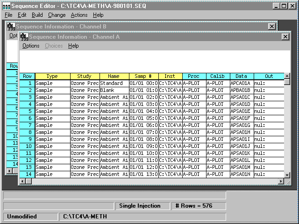Close the Channel A sequence window
The height and width of the screenshot is (224, 299).
(x=285, y=36)
